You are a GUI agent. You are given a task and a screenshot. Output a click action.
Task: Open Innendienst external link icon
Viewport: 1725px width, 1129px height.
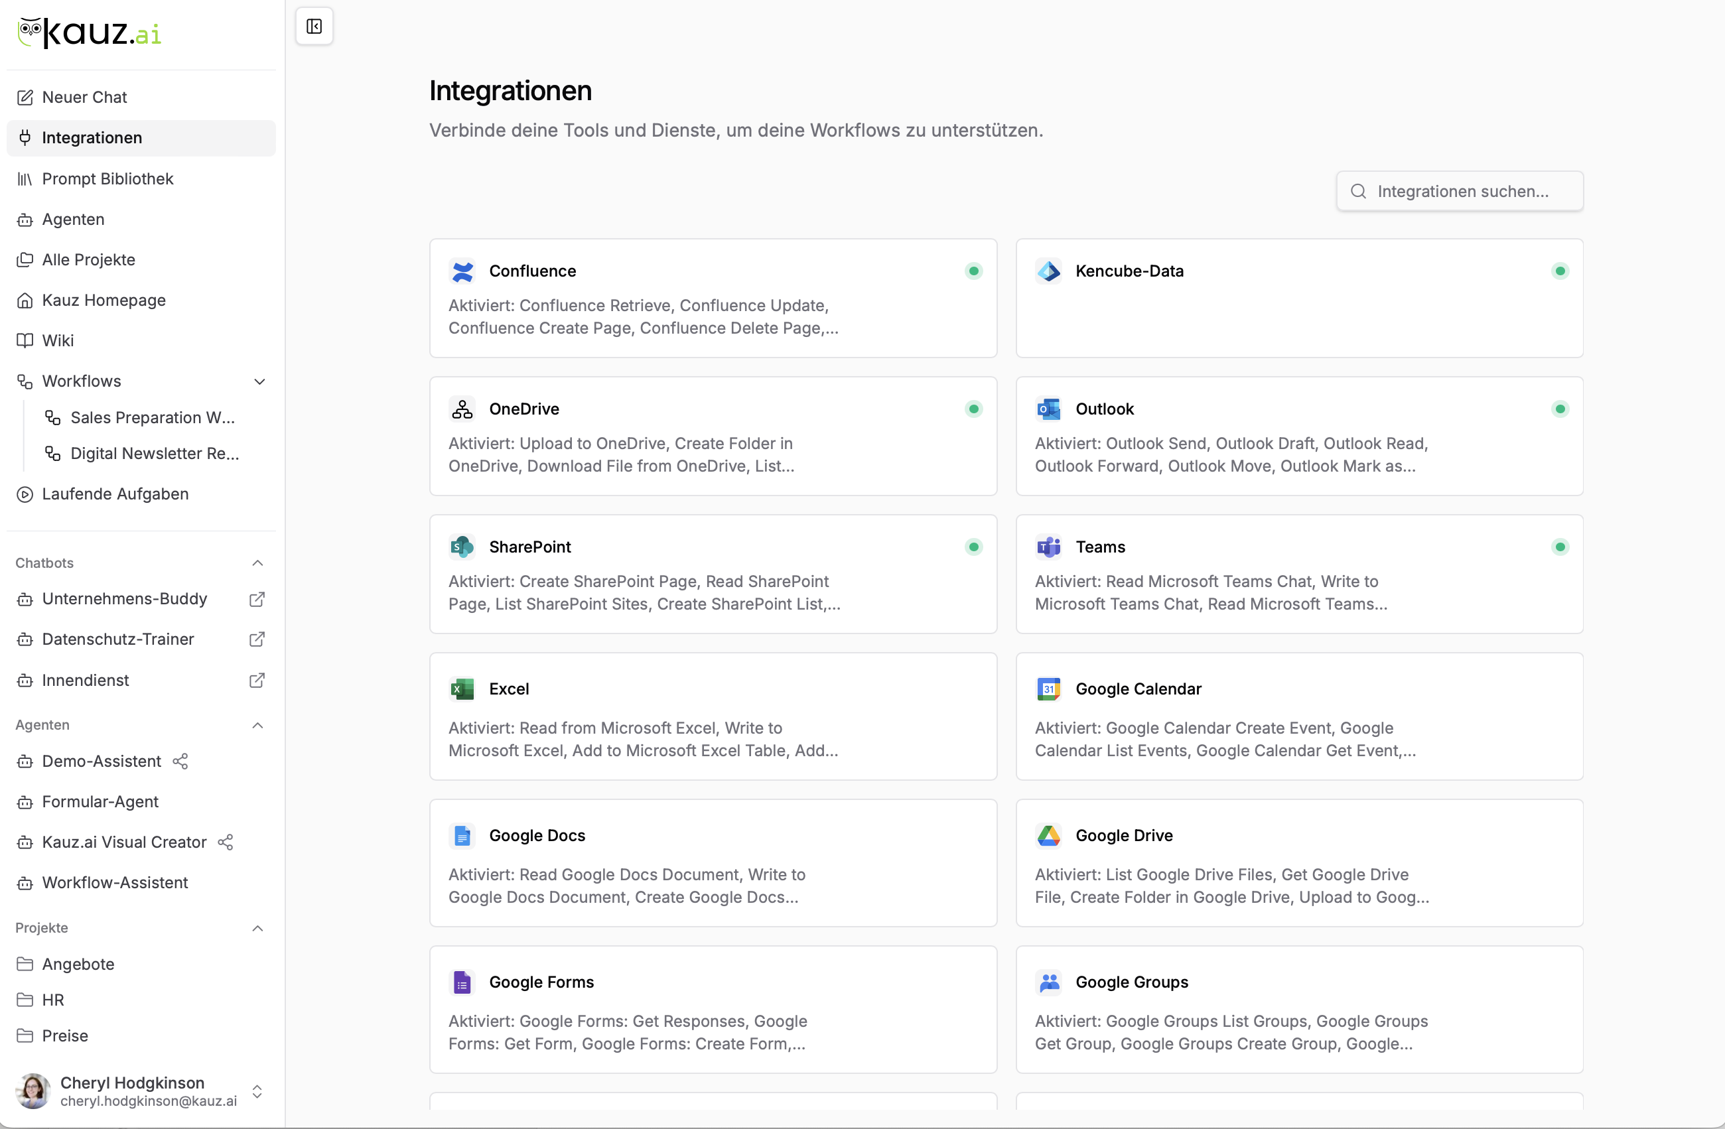[257, 681]
